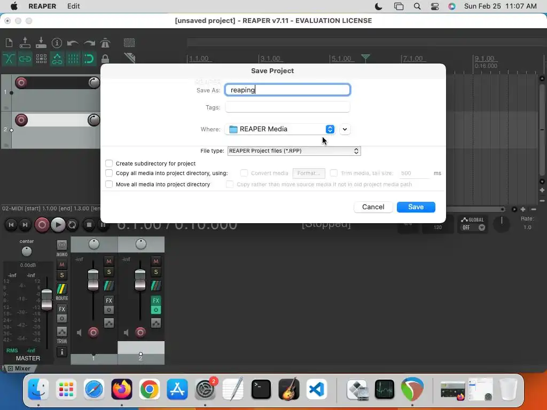This screenshot has height=410, width=547.
Task: Click the Save Project toolbar icon
Action: pos(41,43)
